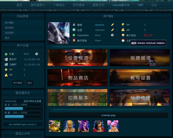Open the 切换版本 banner
This screenshot has height=138, width=173.
77,98
